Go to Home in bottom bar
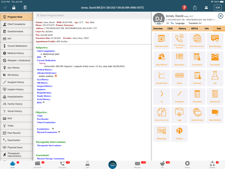Viewport: 225px width, 169px height. click(13, 164)
